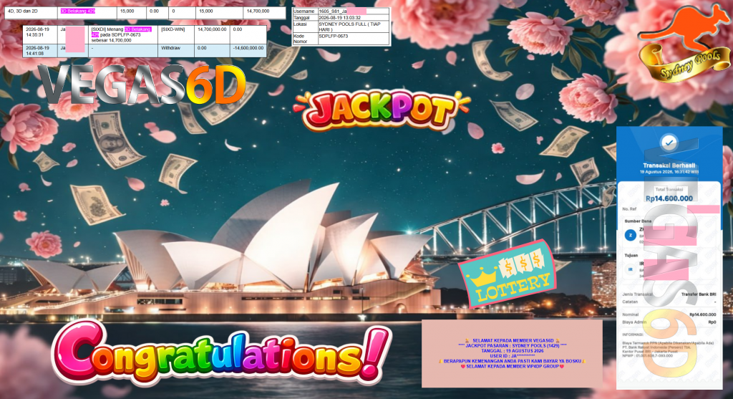Image resolution: width=733 pixels, height=399 pixels.
Task: Click the "2026-08-19 13:03:32" date value
Action: pos(339,17)
